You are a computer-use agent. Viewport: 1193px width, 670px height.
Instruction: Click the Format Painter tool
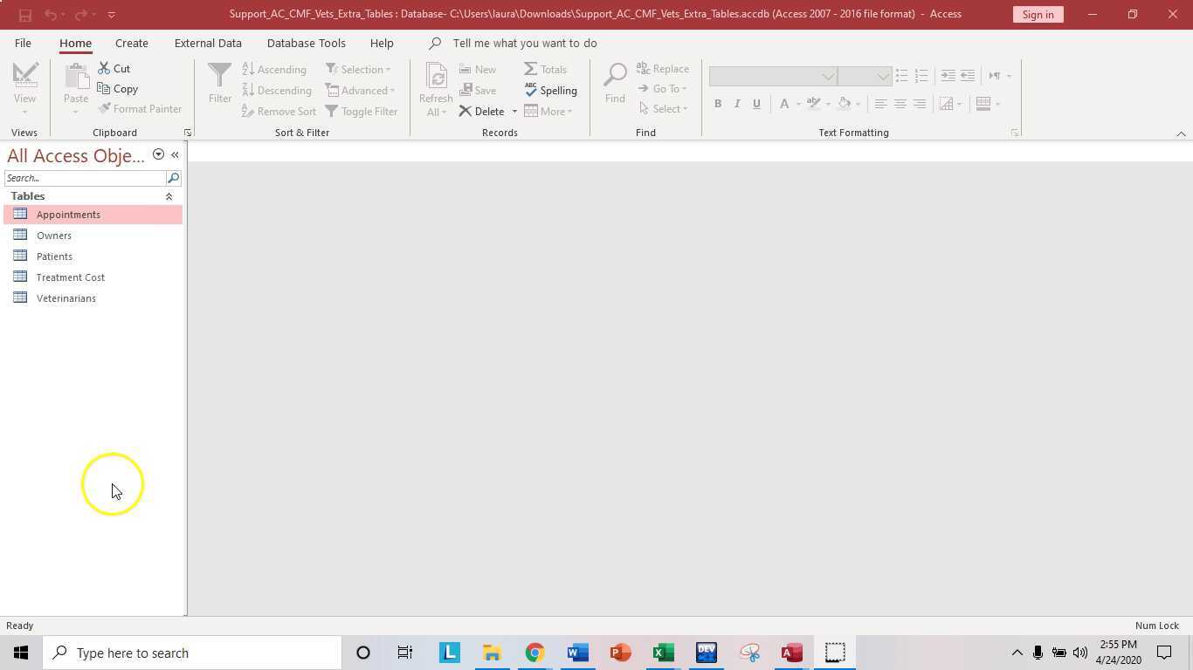pyautogui.click(x=141, y=108)
